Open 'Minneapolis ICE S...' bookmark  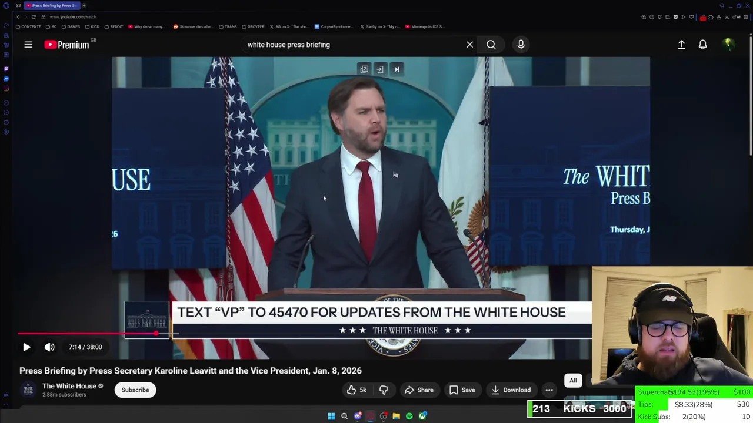pyautogui.click(x=424, y=26)
